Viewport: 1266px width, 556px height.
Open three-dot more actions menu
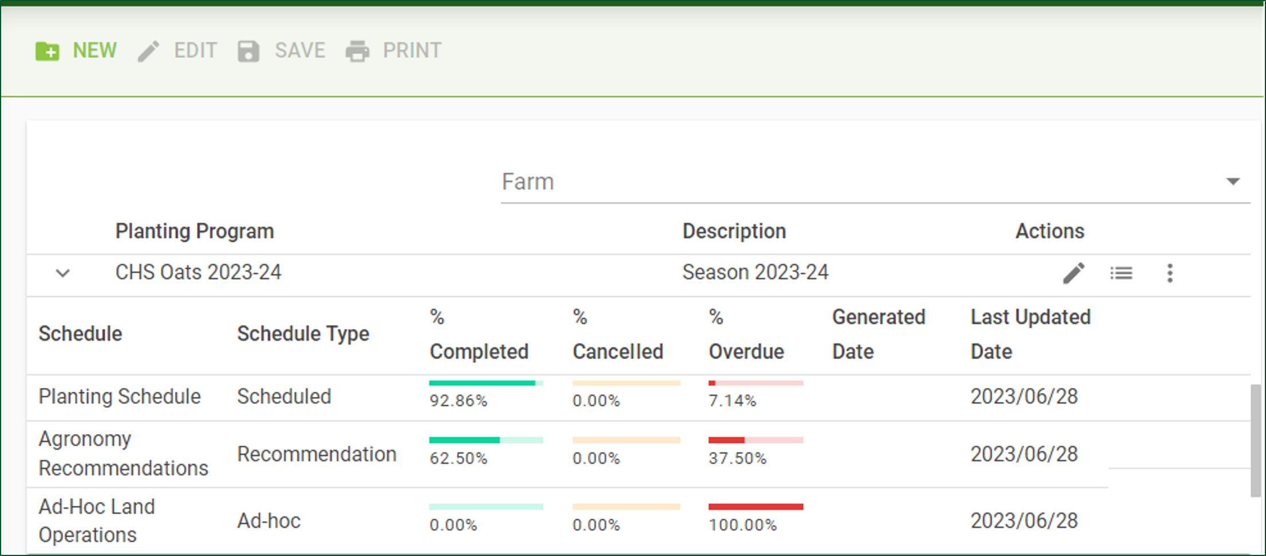click(1170, 273)
